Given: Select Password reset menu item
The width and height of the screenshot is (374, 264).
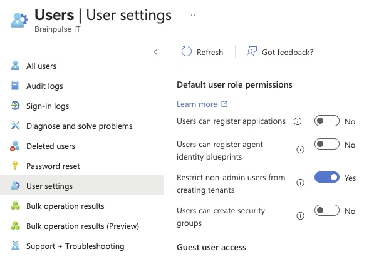Looking at the screenshot, I should click(82, 166).
